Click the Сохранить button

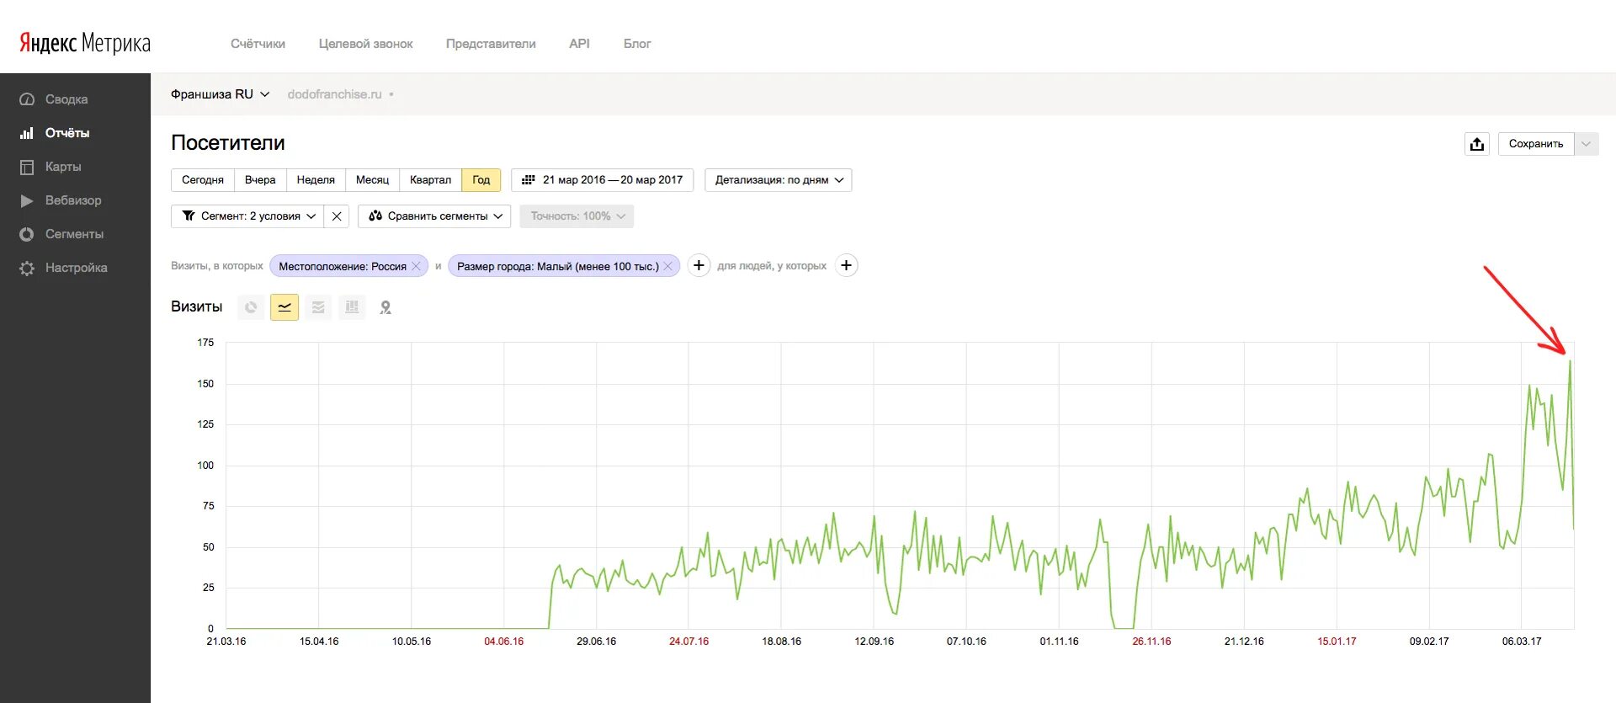click(1536, 144)
